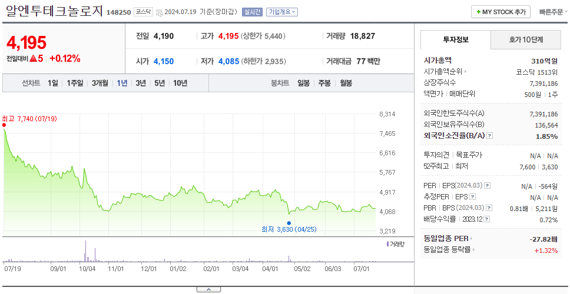The height and width of the screenshot is (294, 570).
Task: Click the help icon next to 외국인소진율(B/A)
Action: pyautogui.click(x=490, y=136)
